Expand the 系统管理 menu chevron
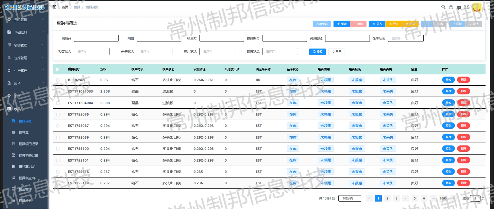494x209 pixels. 43,19
